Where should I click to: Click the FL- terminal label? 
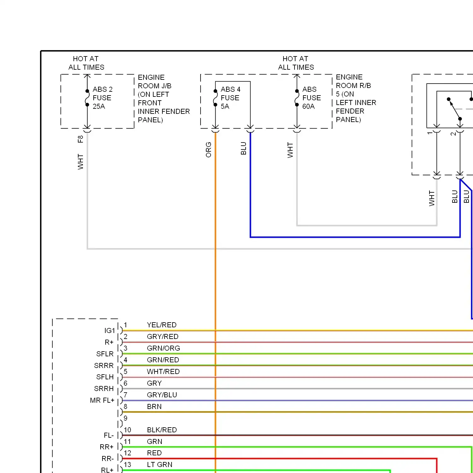(x=109, y=435)
